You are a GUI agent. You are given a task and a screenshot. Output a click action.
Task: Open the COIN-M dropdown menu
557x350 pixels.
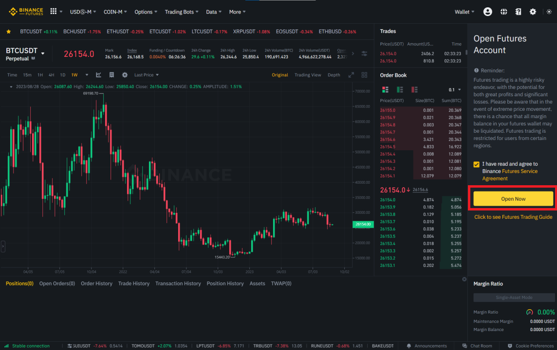115,12
